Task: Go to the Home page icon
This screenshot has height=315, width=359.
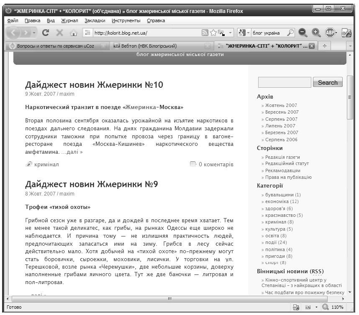Action: (74, 33)
